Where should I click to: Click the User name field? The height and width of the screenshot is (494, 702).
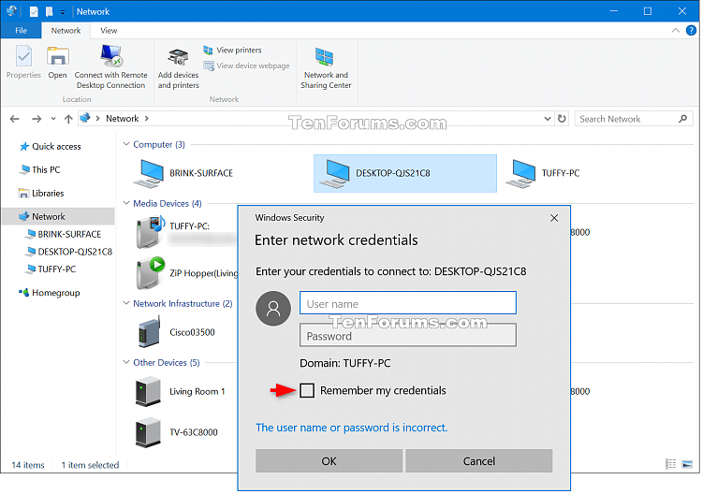coord(407,303)
